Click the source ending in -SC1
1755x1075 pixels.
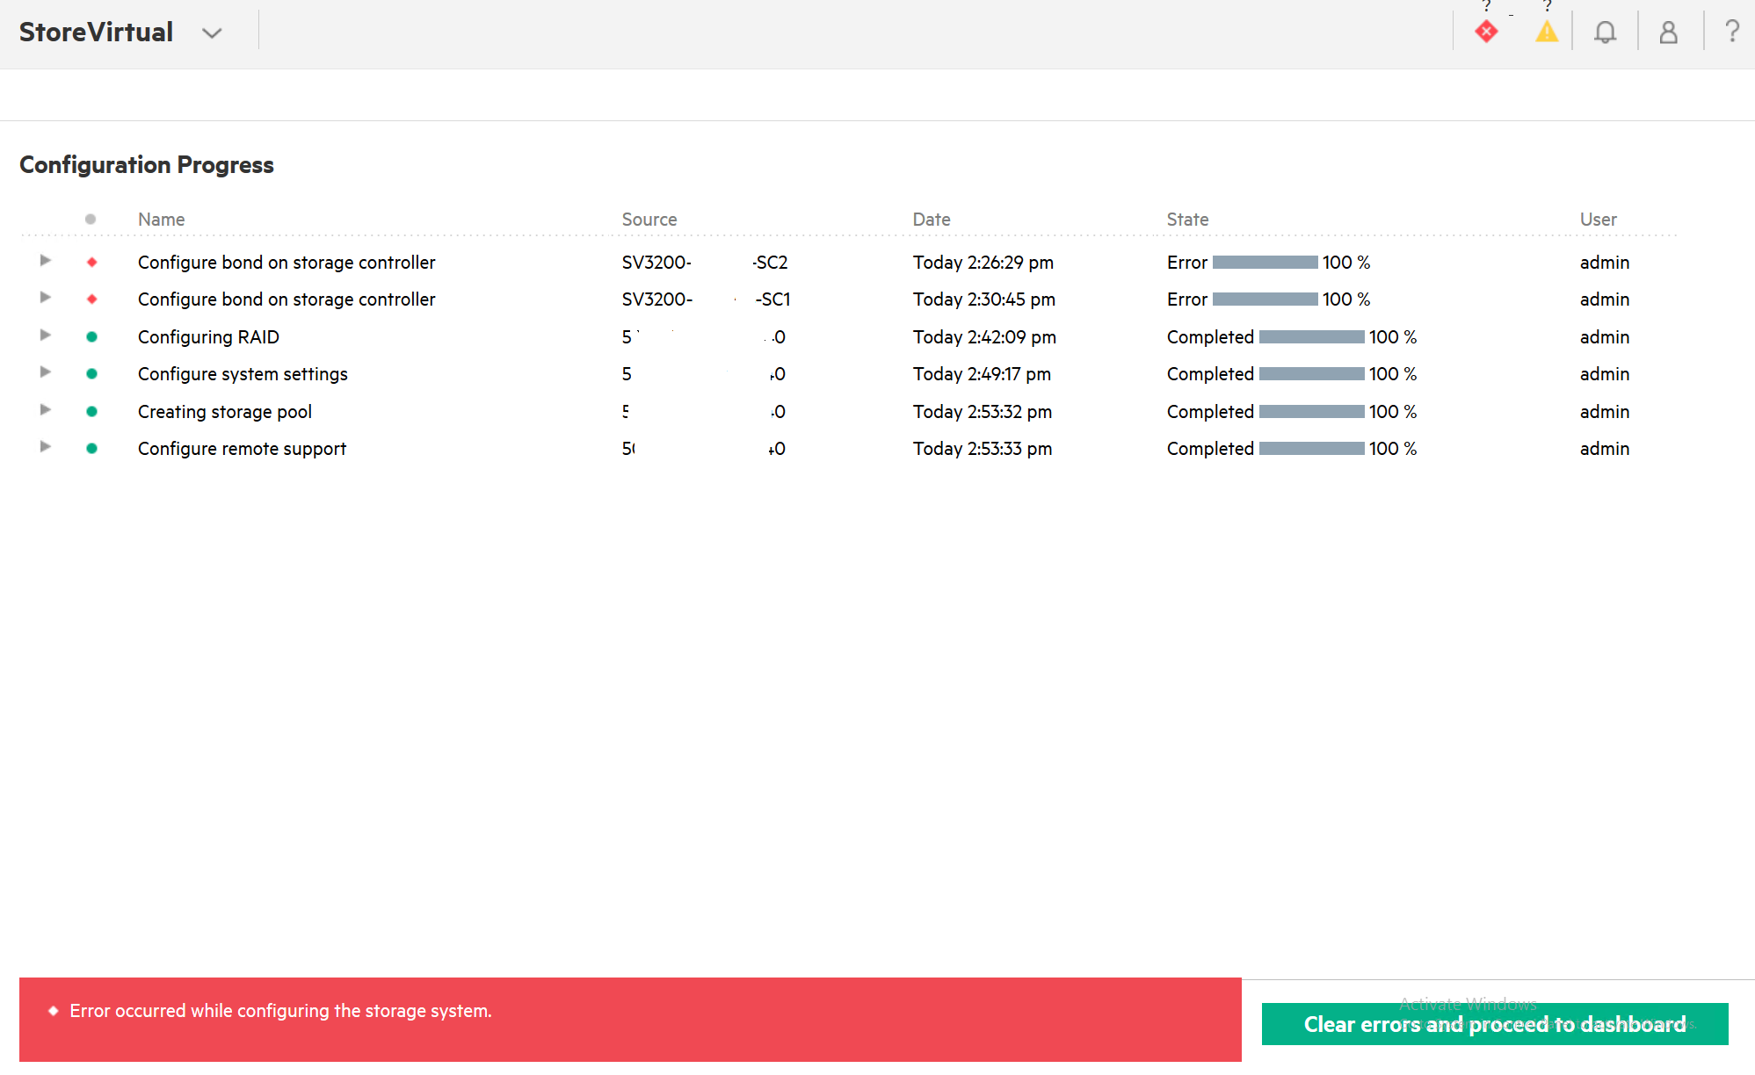click(x=707, y=299)
